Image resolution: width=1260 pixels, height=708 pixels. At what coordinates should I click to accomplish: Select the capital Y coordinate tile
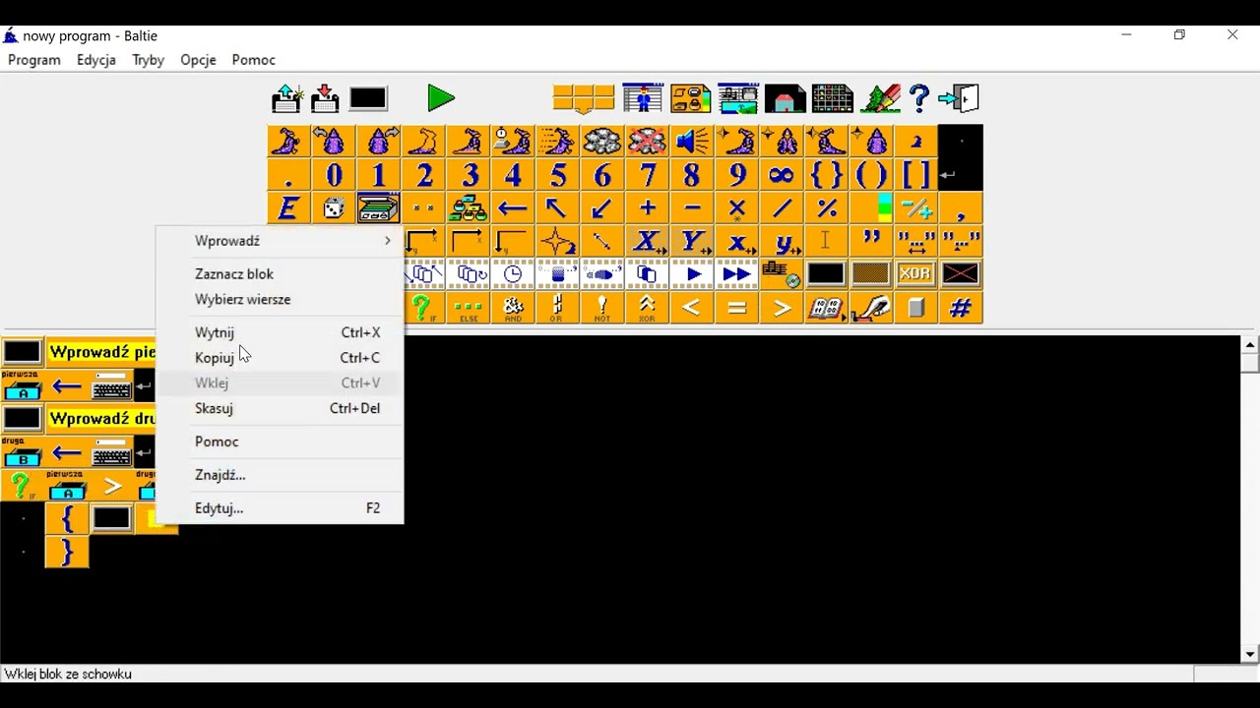[692, 241]
